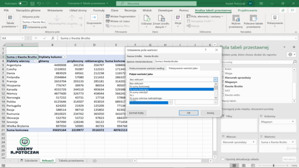Click the Więcej tabel link
The width and height of the screenshot is (299, 168).
click(229, 101)
